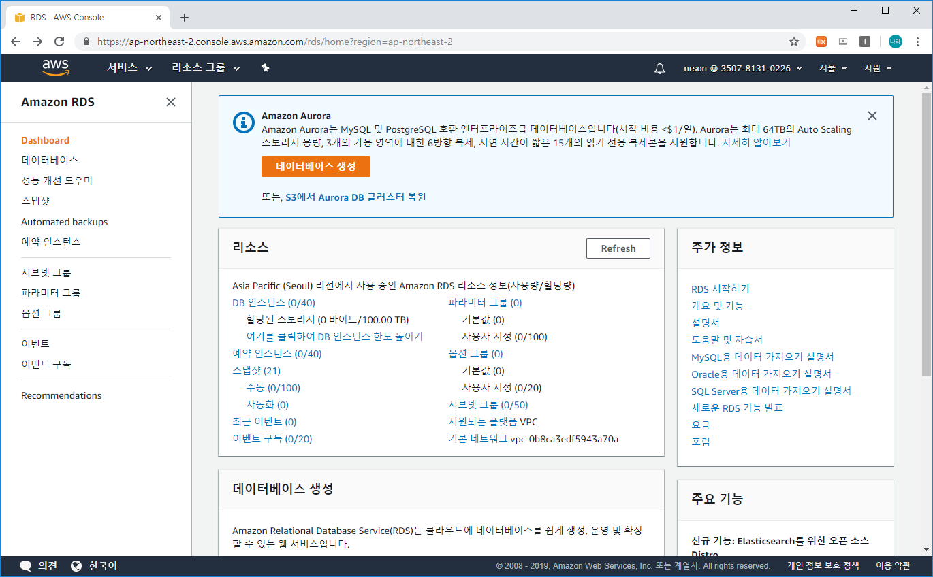This screenshot has height=577, width=933.
Task: Click S3에서 Aurora DB 클러스터 복원 link
Action: pyautogui.click(x=355, y=197)
